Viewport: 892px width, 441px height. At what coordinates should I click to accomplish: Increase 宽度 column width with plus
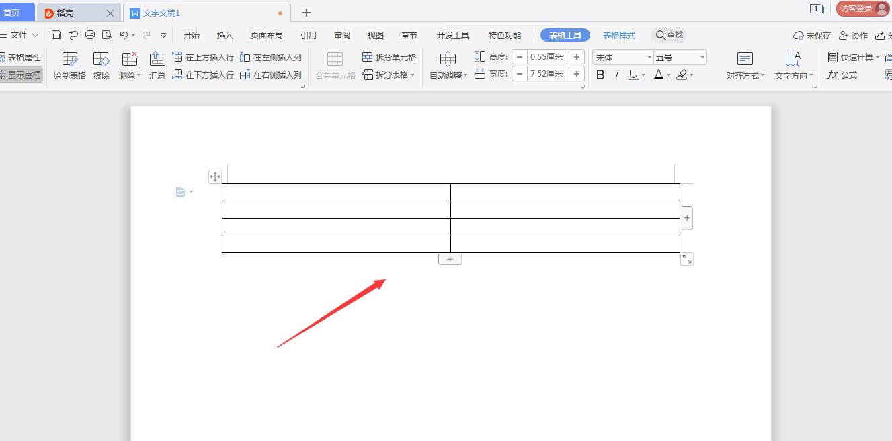tap(577, 74)
